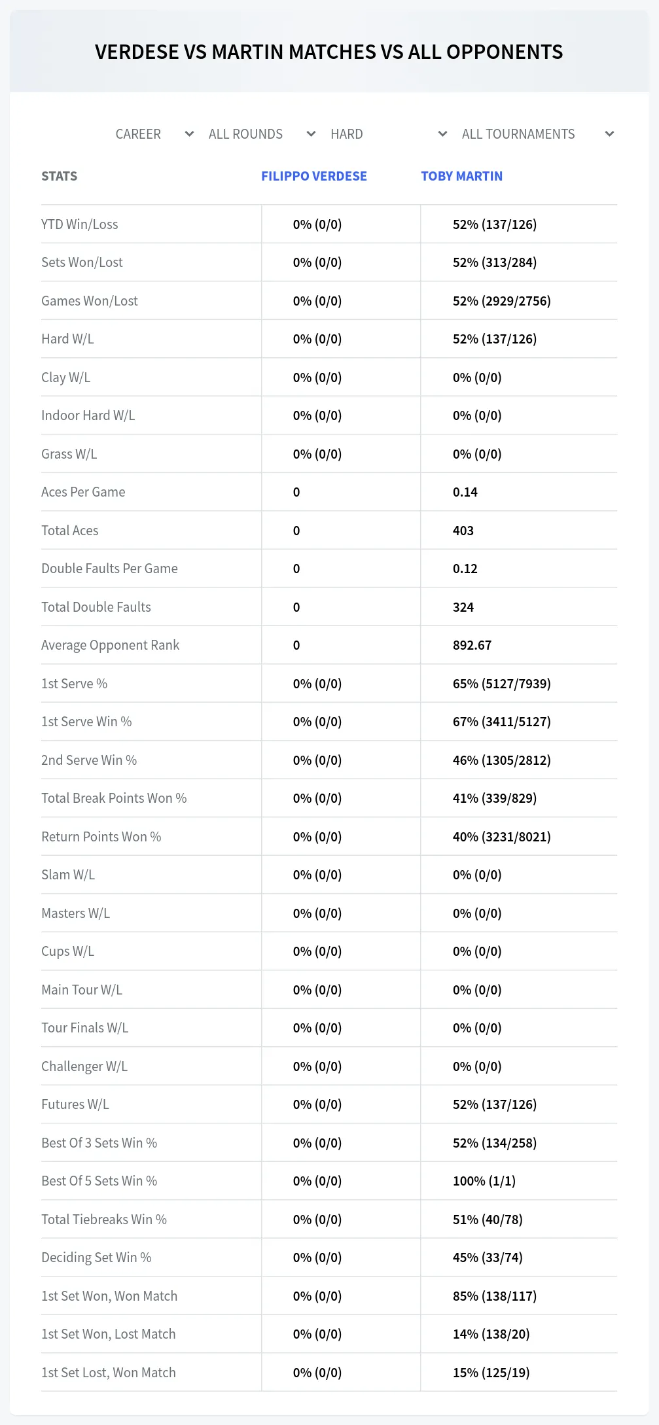Click Toby Martin's Total Aces value 403
This screenshot has height=1425, width=659.
[463, 531]
